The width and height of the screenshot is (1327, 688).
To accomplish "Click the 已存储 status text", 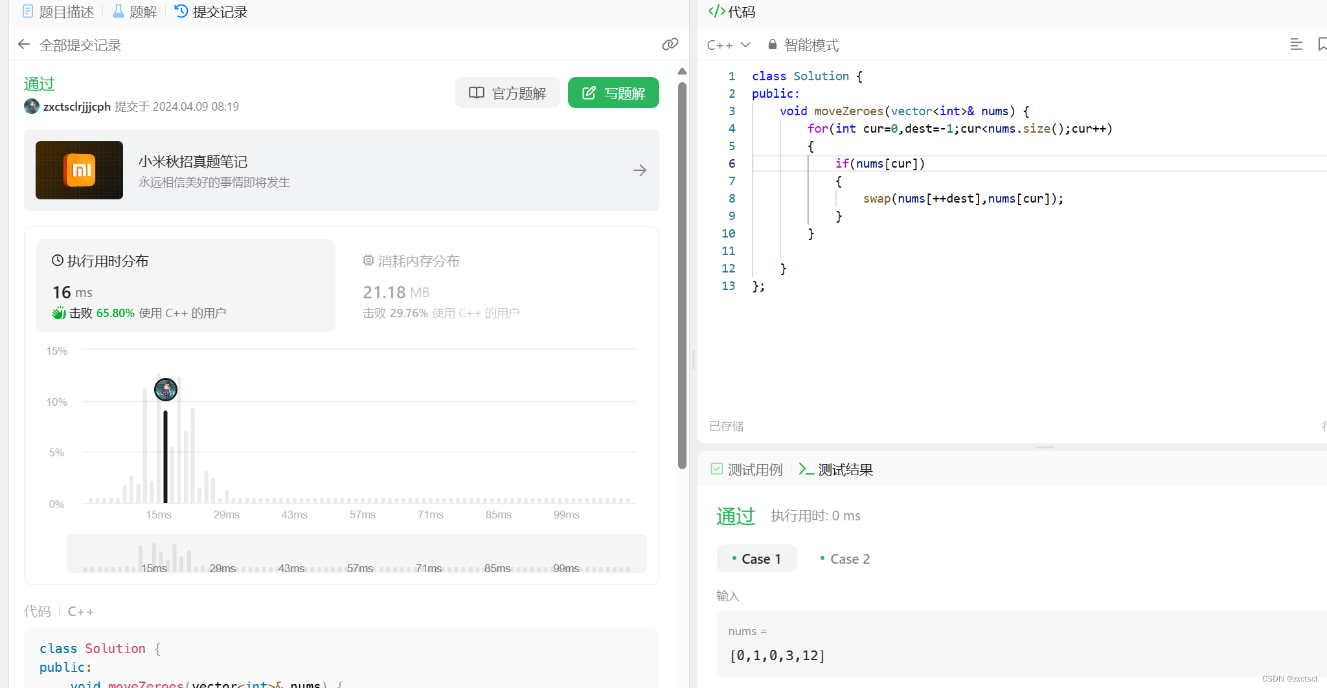I will coord(726,426).
